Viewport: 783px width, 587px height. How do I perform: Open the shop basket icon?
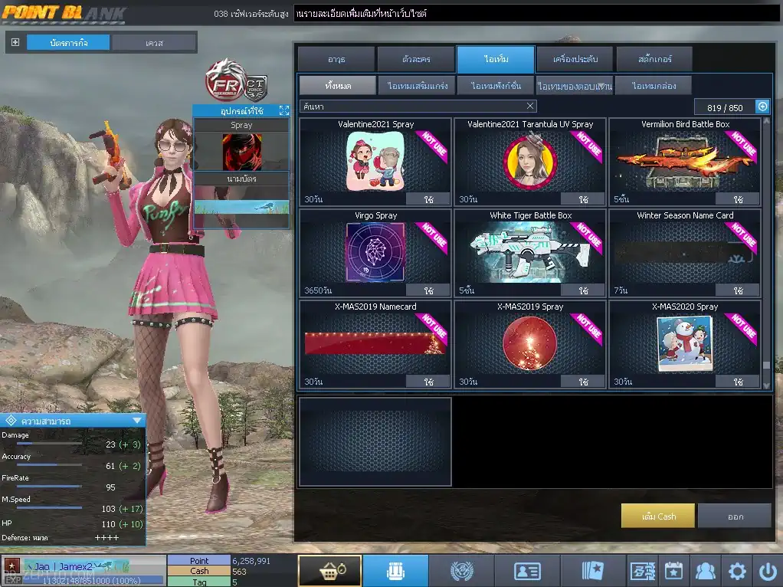pyautogui.click(x=329, y=571)
